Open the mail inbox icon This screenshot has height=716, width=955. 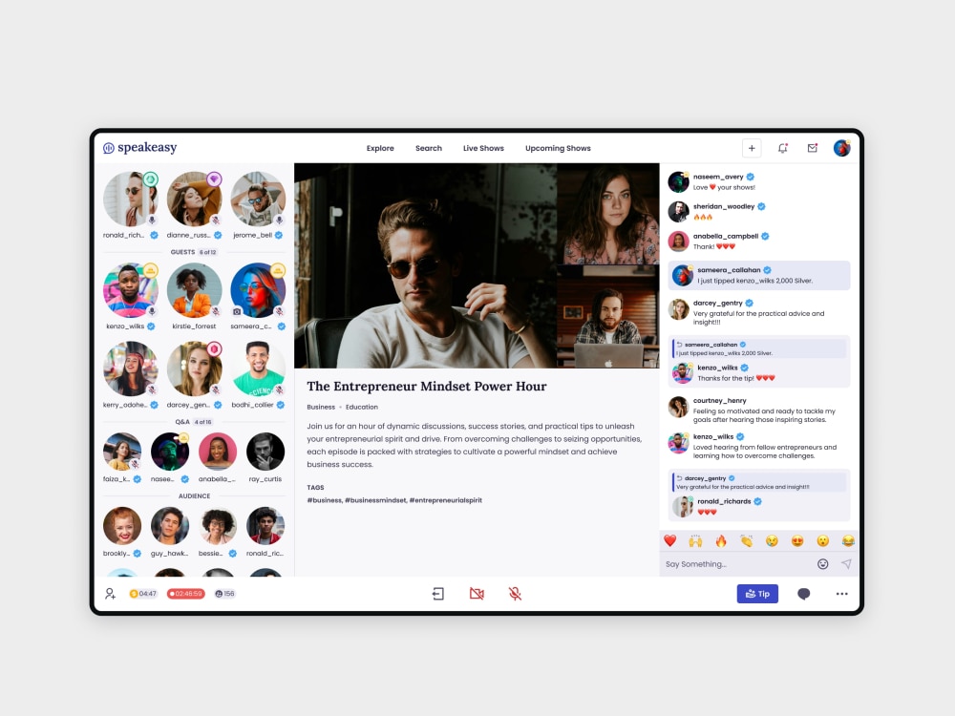(x=813, y=148)
